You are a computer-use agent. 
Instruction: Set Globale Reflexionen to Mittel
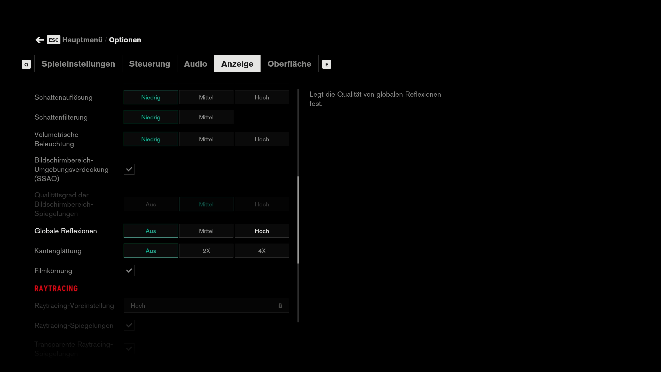click(206, 231)
